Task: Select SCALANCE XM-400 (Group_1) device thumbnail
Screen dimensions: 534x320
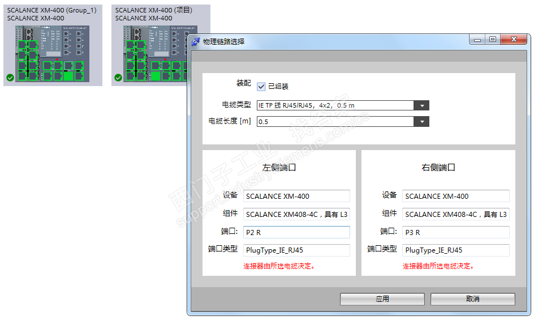Action: pyautogui.click(x=53, y=45)
